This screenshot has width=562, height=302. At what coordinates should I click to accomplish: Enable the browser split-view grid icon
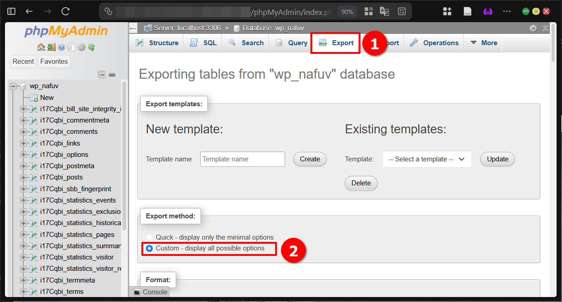pyautogui.click(x=369, y=11)
